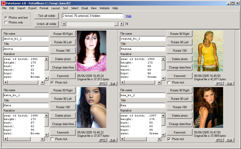Click the Regina photo thumbnail
The image size is (241, 149).
point(208,51)
